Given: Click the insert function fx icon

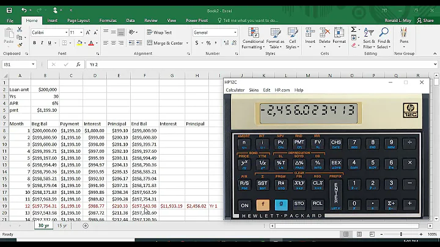Looking at the screenshot, I should (78, 65).
